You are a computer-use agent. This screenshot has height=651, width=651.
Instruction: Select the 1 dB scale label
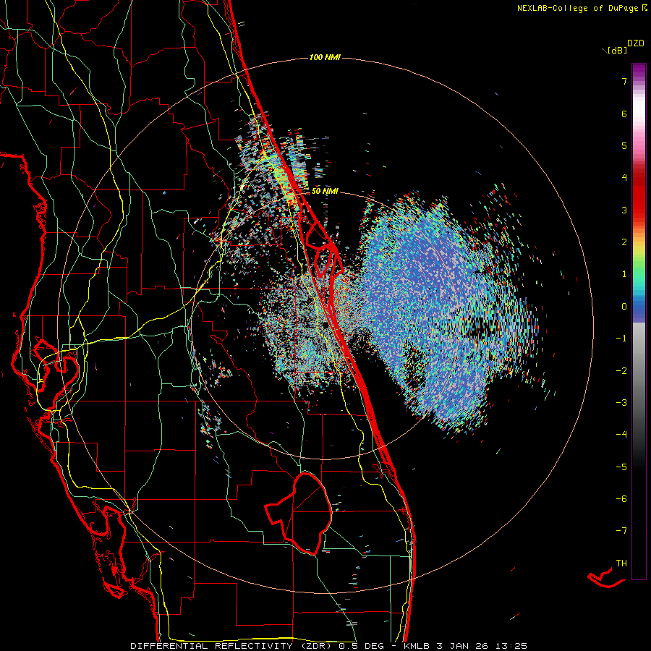(624, 274)
